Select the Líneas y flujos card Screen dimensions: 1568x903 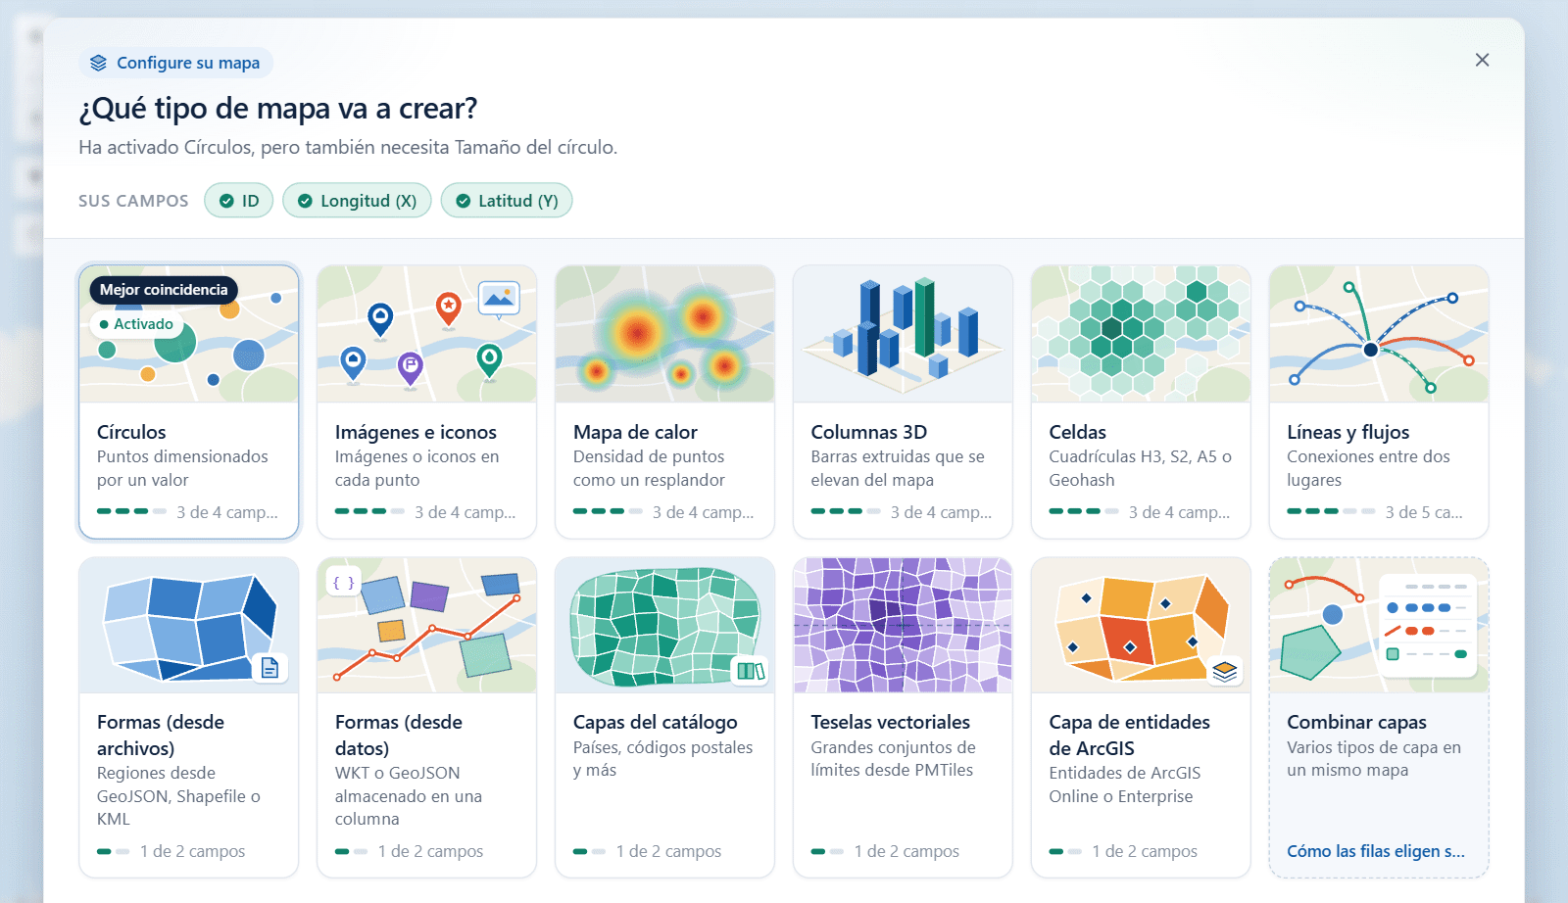tap(1379, 402)
